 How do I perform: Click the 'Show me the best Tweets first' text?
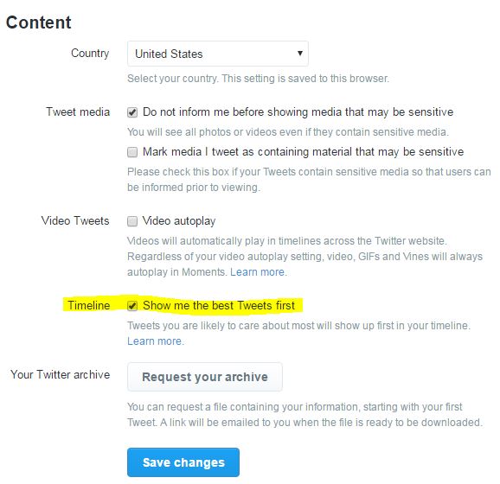(219, 305)
